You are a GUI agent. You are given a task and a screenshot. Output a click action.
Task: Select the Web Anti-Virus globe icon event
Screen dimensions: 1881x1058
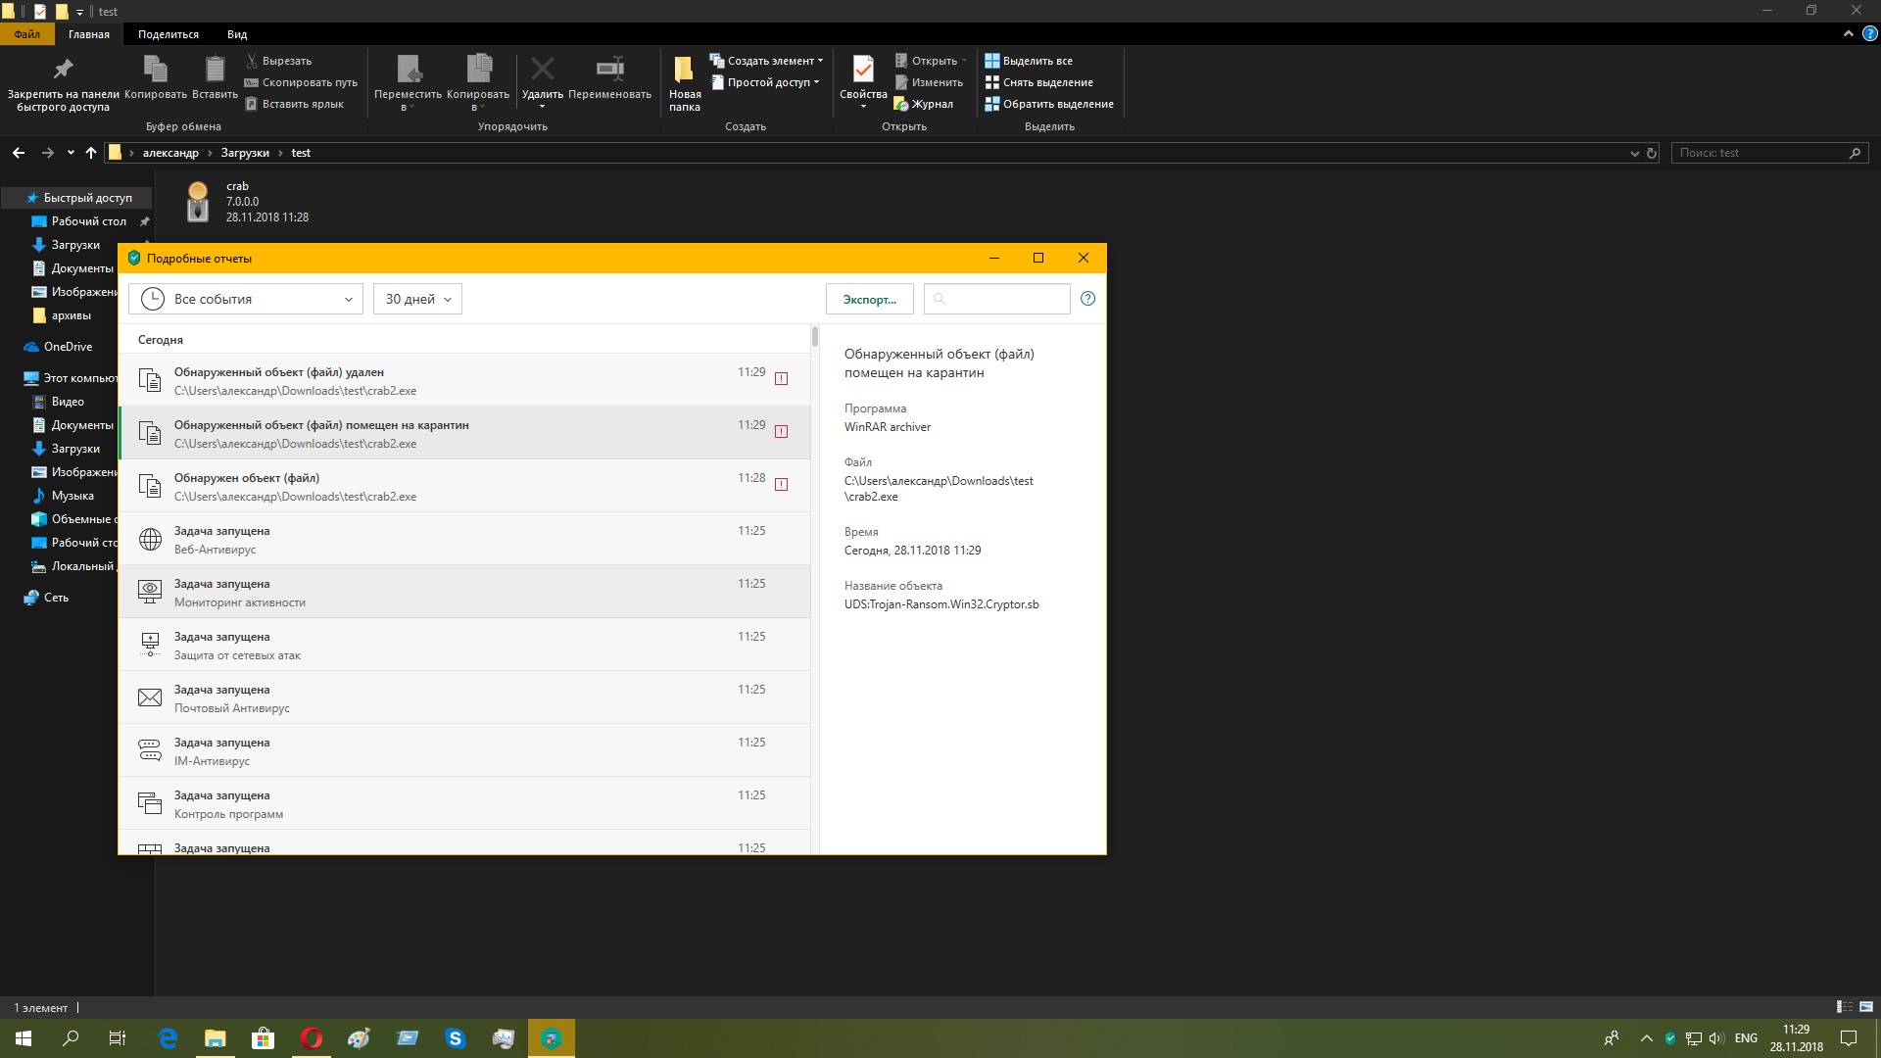pyautogui.click(x=150, y=539)
